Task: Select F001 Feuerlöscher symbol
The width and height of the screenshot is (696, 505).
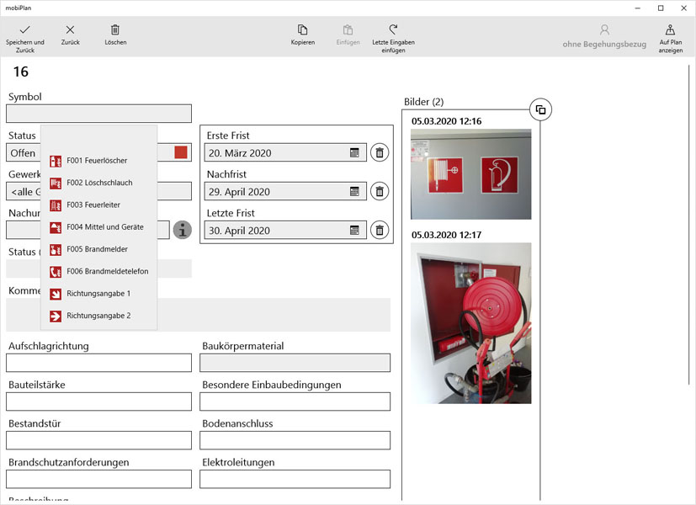Action: (x=98, y=161)
